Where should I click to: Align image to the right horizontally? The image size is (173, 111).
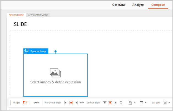point(77,103)
